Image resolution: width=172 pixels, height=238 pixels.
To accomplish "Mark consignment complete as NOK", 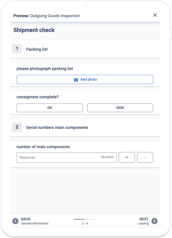I will click(120, 108).
